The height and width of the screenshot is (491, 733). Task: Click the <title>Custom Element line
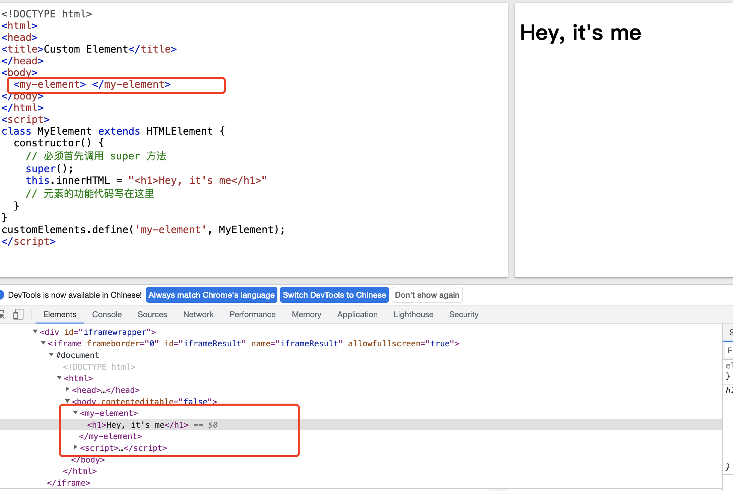(x=89, y=49)
